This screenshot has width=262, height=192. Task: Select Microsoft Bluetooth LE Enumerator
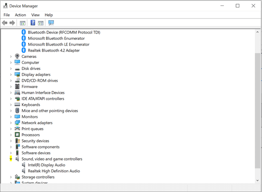[59, 44]
